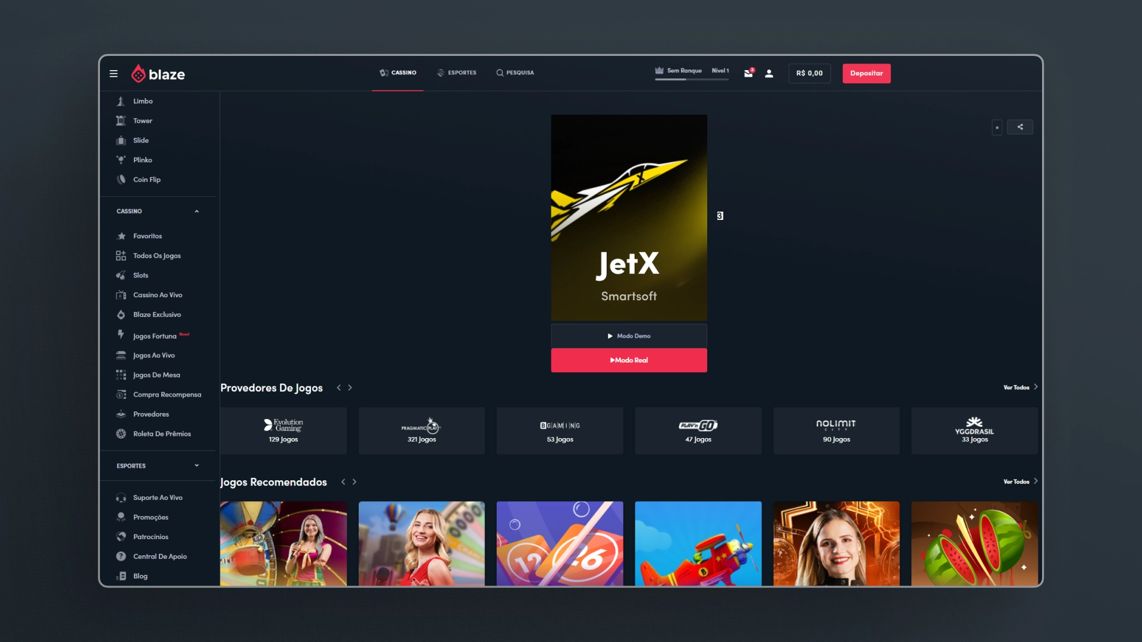The width and height of the screenshot is (1142, 642).
Task: Open the Pragmatic Play provider card
Action: click(422, 431)
